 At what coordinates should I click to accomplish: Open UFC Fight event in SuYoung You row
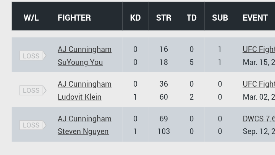coord(259,49)
